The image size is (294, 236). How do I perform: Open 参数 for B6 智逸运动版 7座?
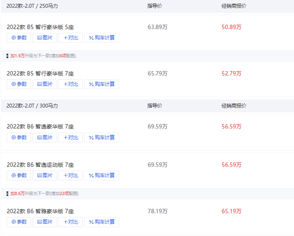coord(19,176)
